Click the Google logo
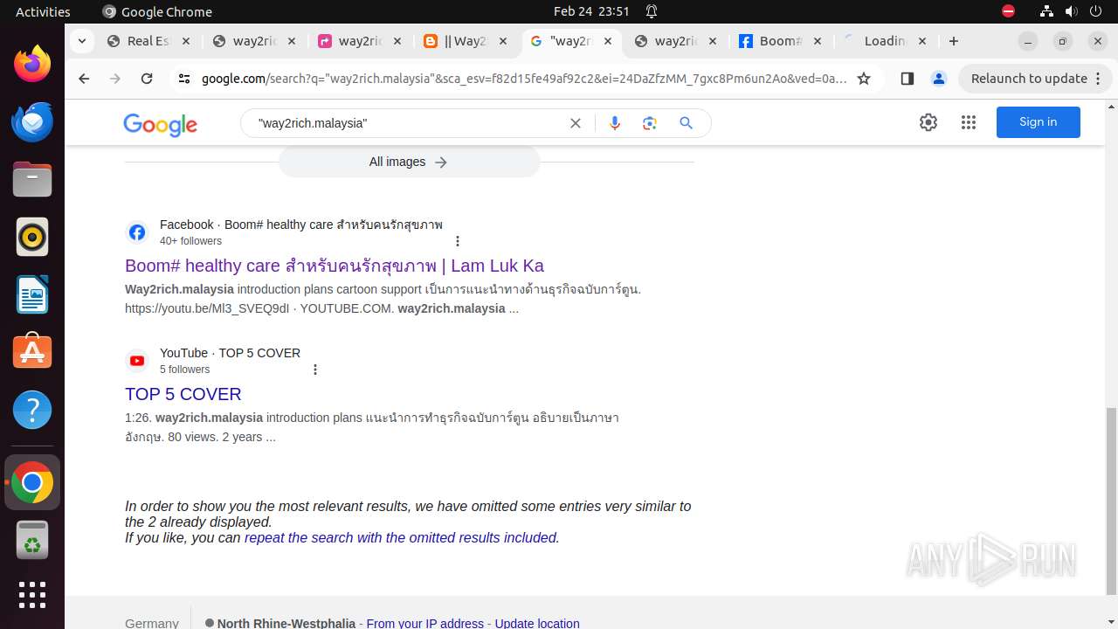1118x629 pixels. point(161,124)
